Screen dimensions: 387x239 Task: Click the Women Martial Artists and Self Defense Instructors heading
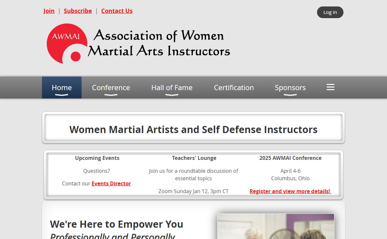click(193, 130)
